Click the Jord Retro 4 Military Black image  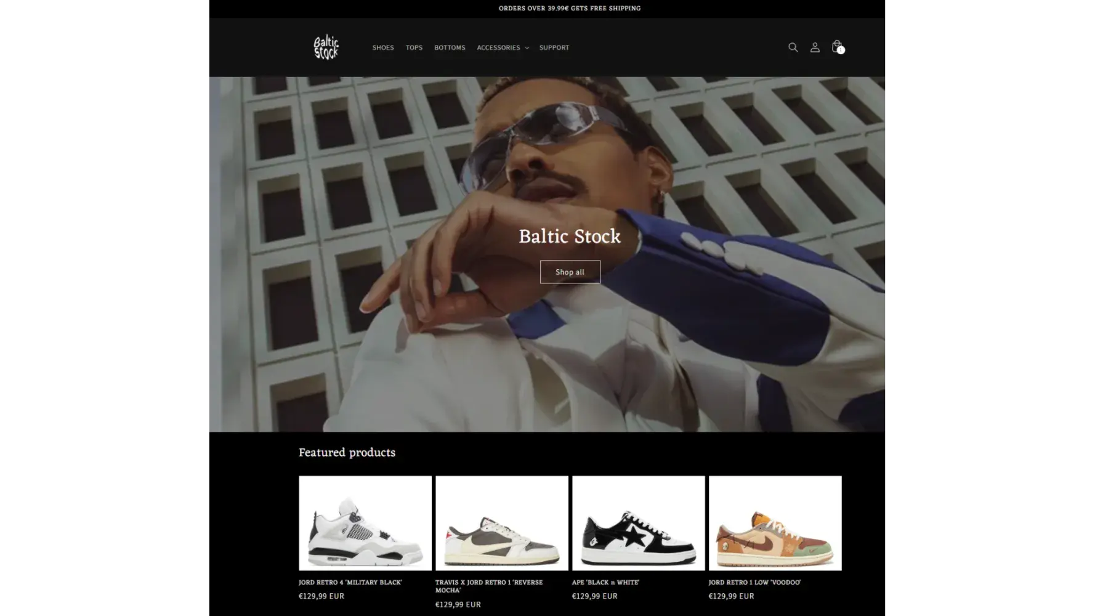(365, 523)
